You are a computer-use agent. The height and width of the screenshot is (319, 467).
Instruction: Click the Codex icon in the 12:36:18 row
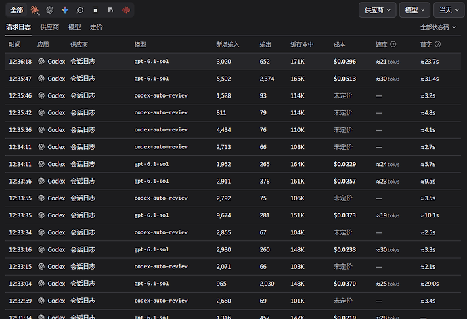coord(41,62)
